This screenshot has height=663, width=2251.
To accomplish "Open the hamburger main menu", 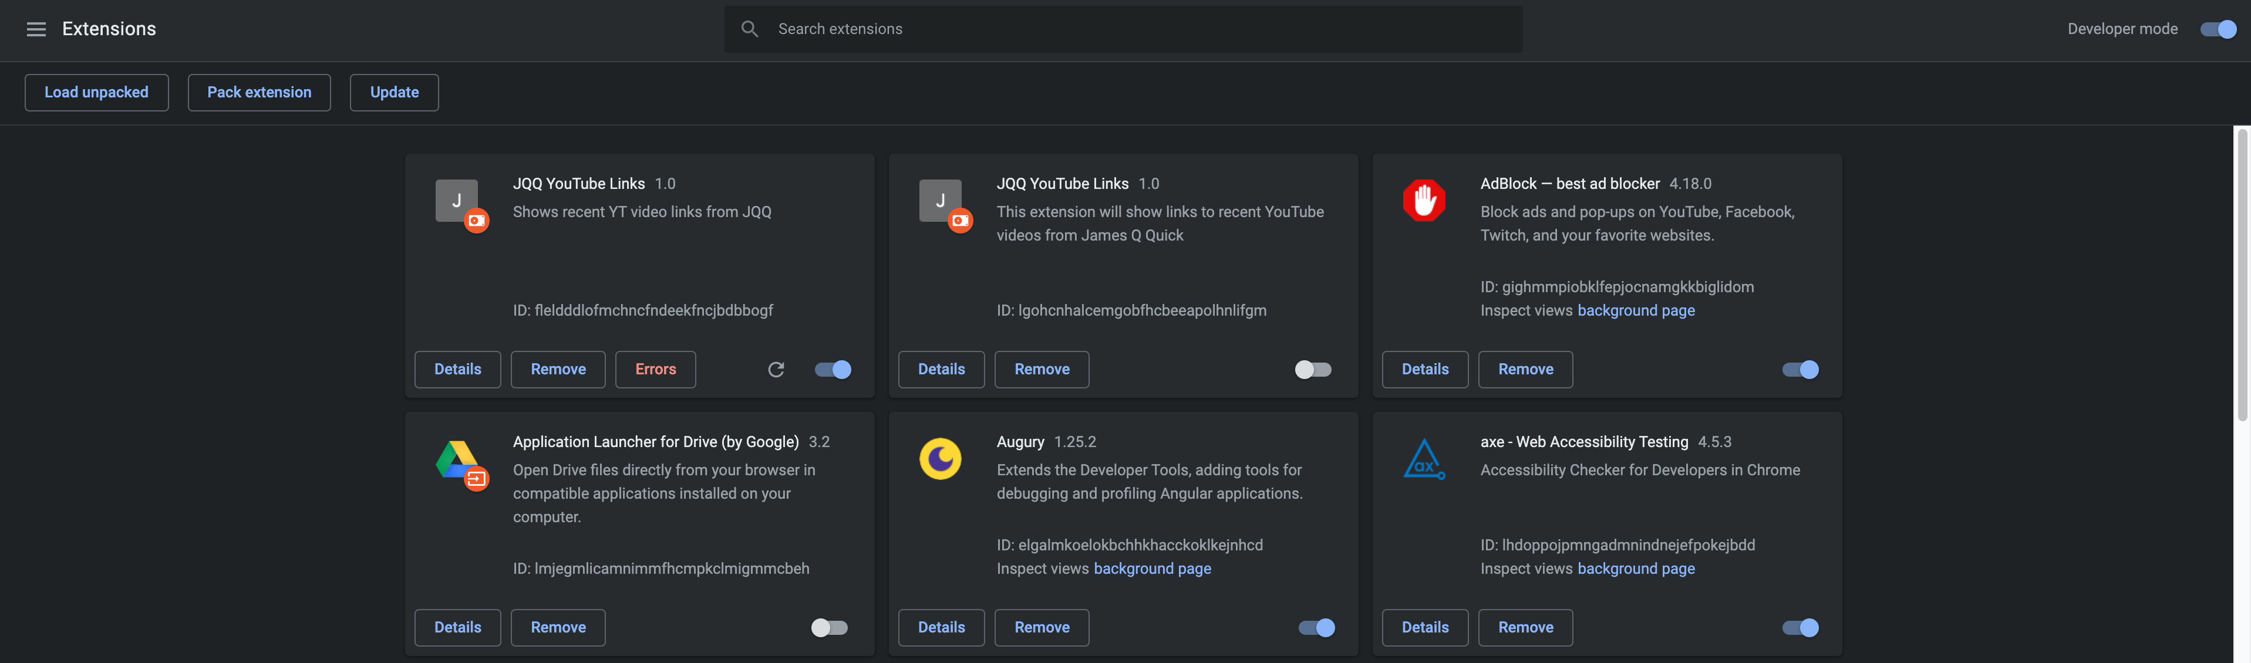I will 36,29.
